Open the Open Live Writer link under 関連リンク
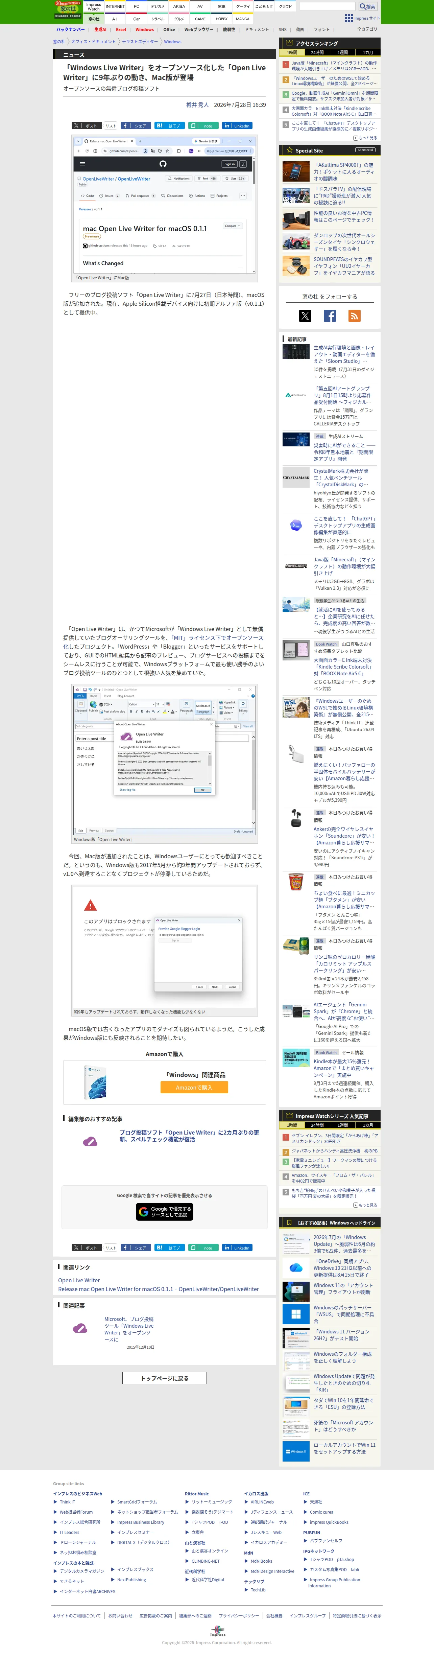 (79, 1280)
